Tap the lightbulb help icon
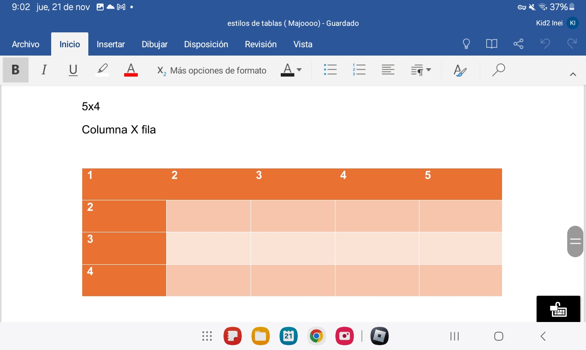The width and height of the screenshot is (586, 350). (466, 44)
